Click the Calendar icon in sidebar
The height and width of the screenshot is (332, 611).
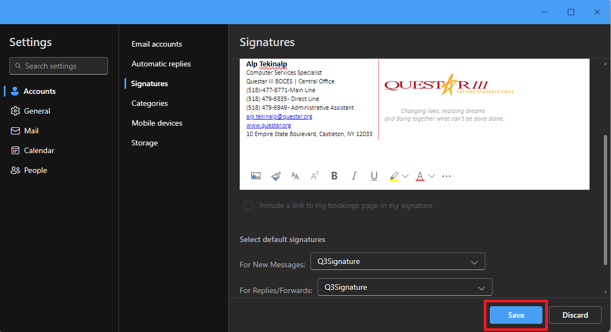pyautogui.click(x=15, y=150)
